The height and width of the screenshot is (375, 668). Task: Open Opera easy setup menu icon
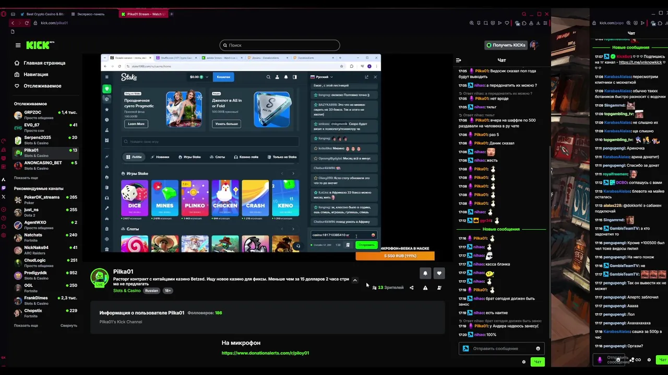[x=545, y=23]
